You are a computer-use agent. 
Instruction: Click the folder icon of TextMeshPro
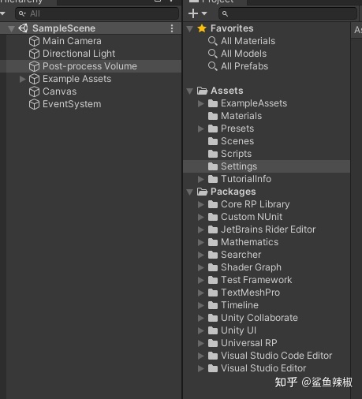coord(213,293)
